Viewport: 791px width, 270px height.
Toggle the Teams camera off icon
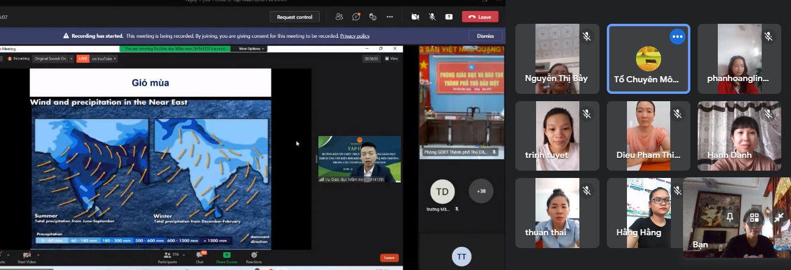pyautogui.click(x=415, y=17)
